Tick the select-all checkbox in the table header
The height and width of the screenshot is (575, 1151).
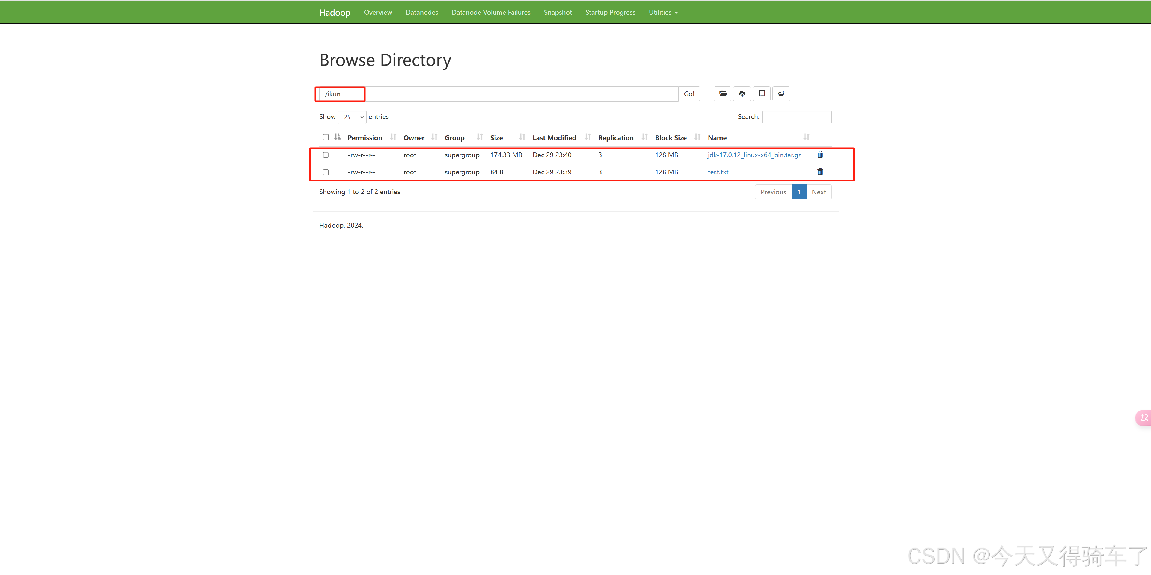326,137
